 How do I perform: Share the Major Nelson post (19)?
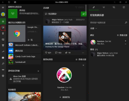[x=68, y=53]
